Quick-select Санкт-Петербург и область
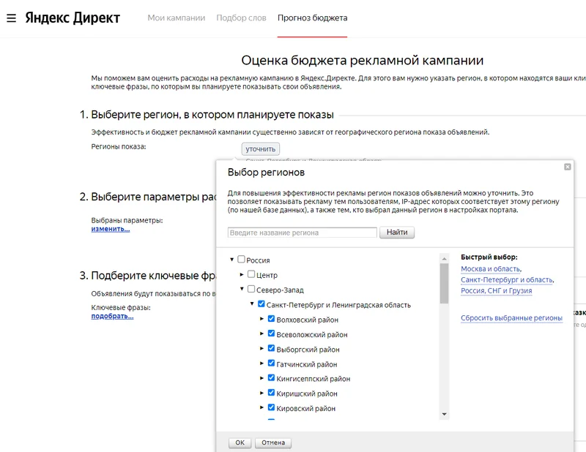The width and height of the screenshot is (586, 452). (506, 279)
